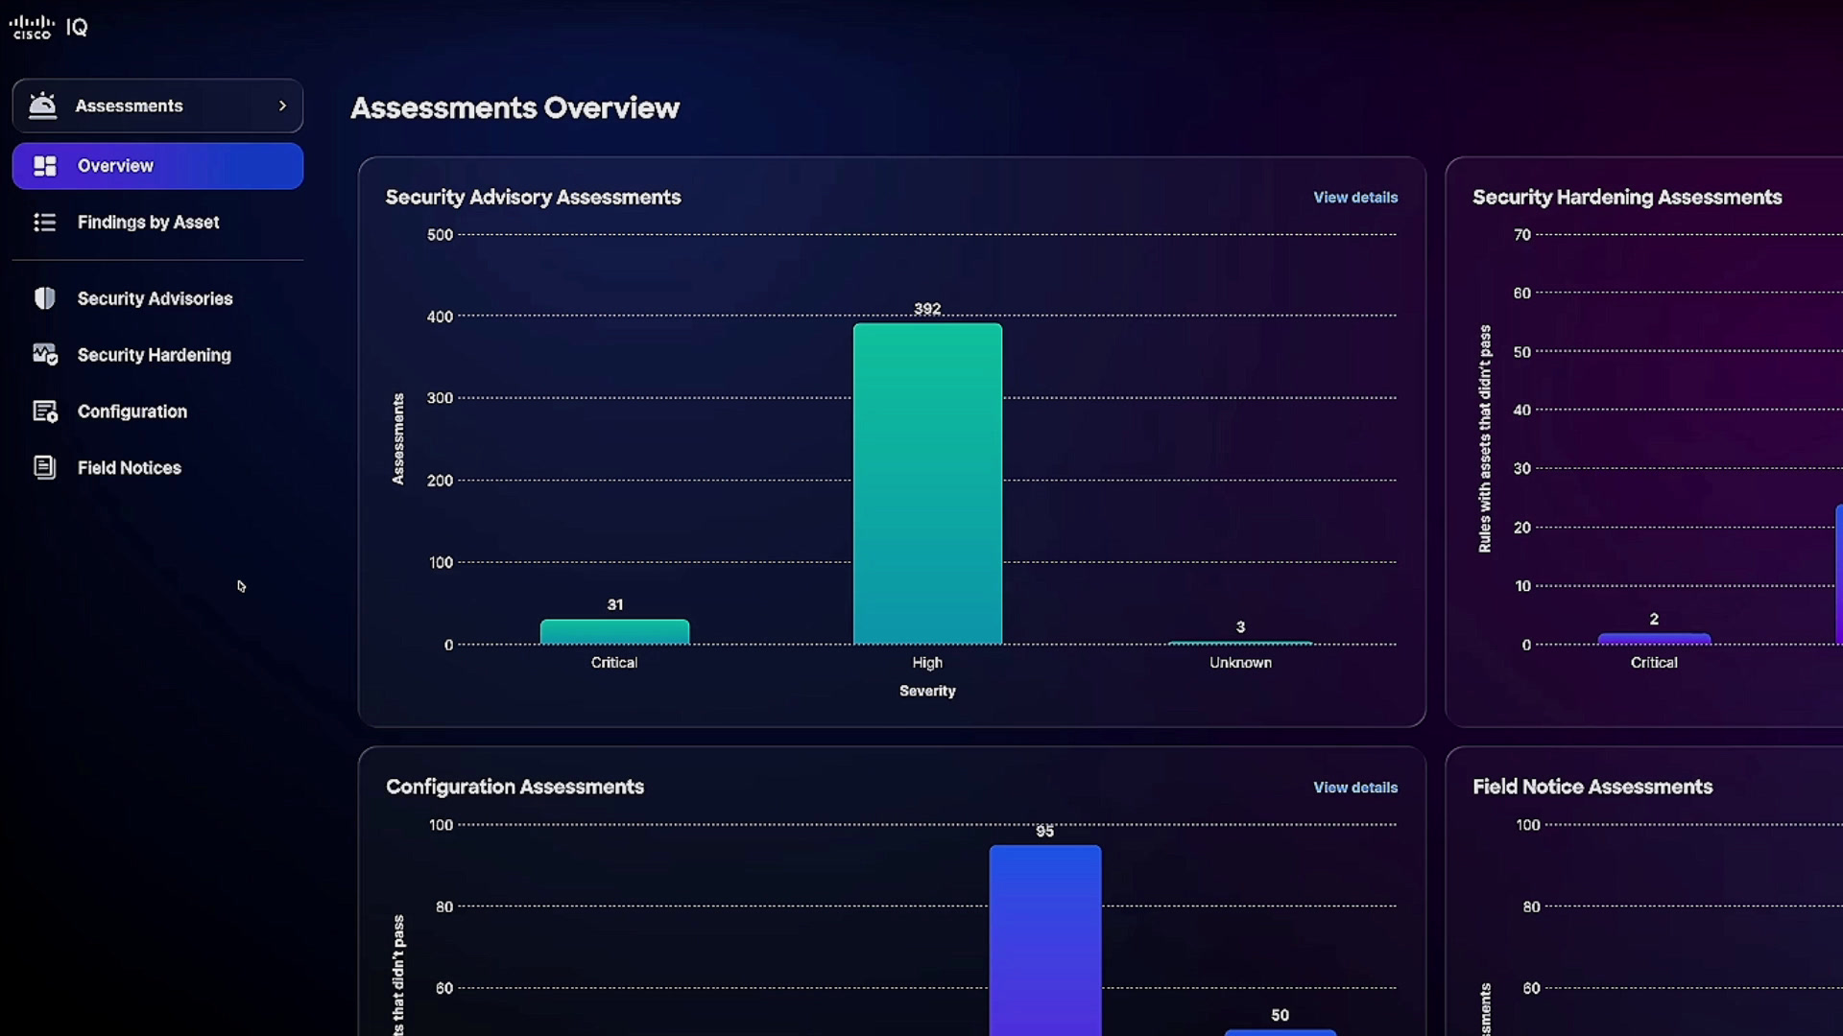This screenshot has height=1036, width=1843.
Task: Click the Overview dashboard grid icon
Action: click(x=45, y=166)
